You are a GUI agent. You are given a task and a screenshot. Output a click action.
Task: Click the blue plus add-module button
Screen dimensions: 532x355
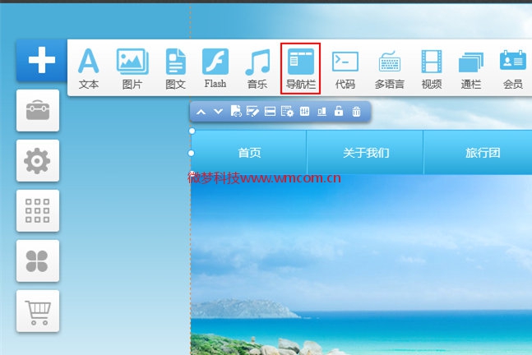tap(41, 60)
